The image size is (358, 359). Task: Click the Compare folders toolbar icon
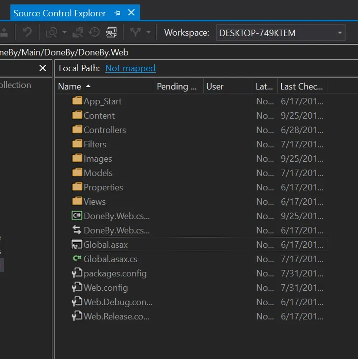click(x=51, y=33)
